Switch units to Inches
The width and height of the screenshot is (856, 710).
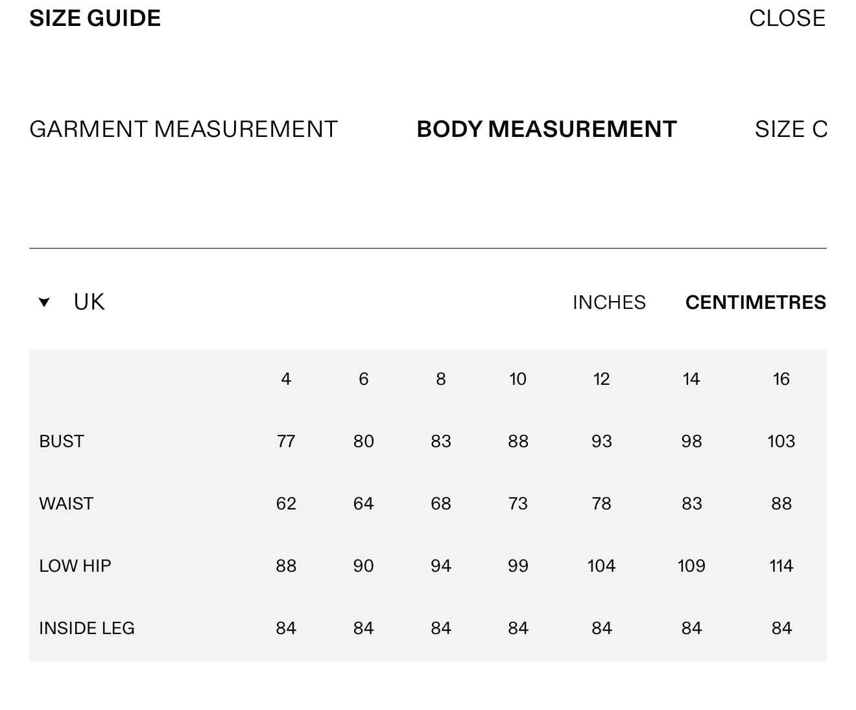tap(608, 302)
